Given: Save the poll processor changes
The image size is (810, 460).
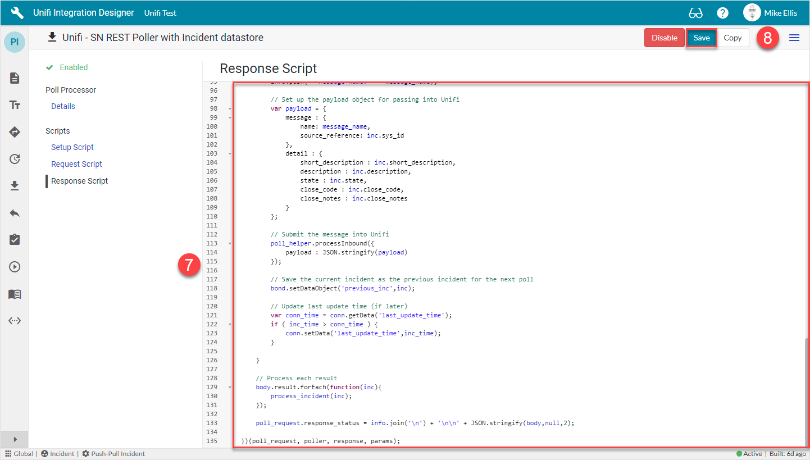Looking at the screenshot, I should [701, 38].
